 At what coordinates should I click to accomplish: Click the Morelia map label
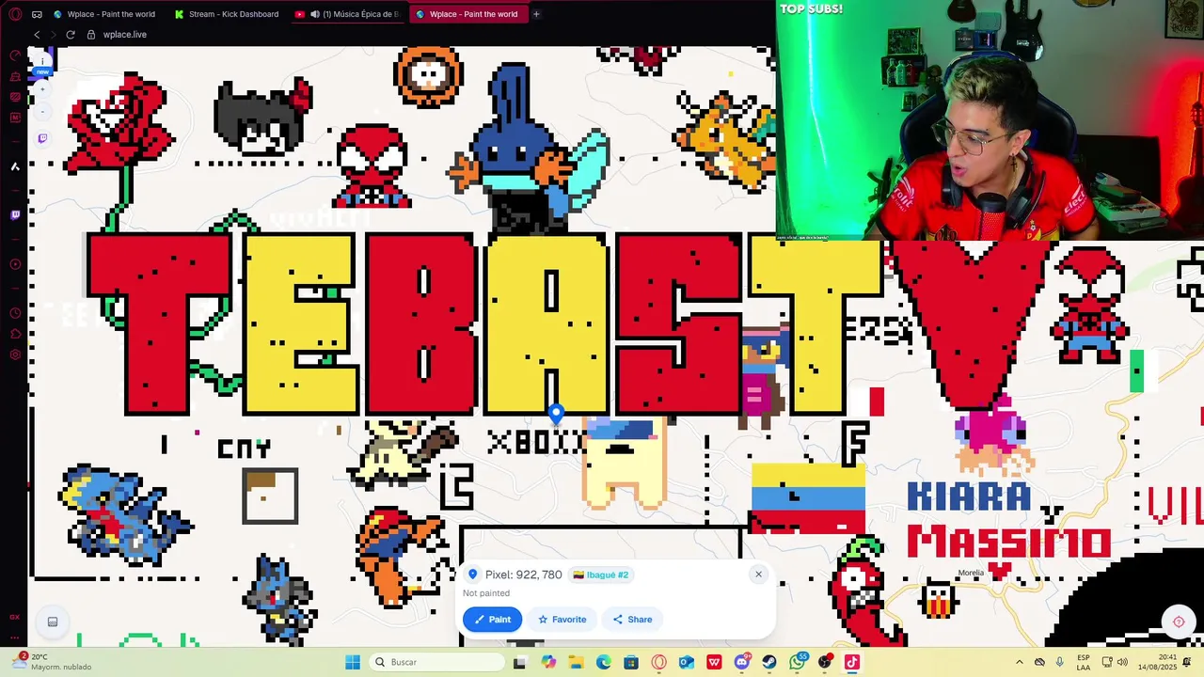pyautogui.click(x=971, y=573)
